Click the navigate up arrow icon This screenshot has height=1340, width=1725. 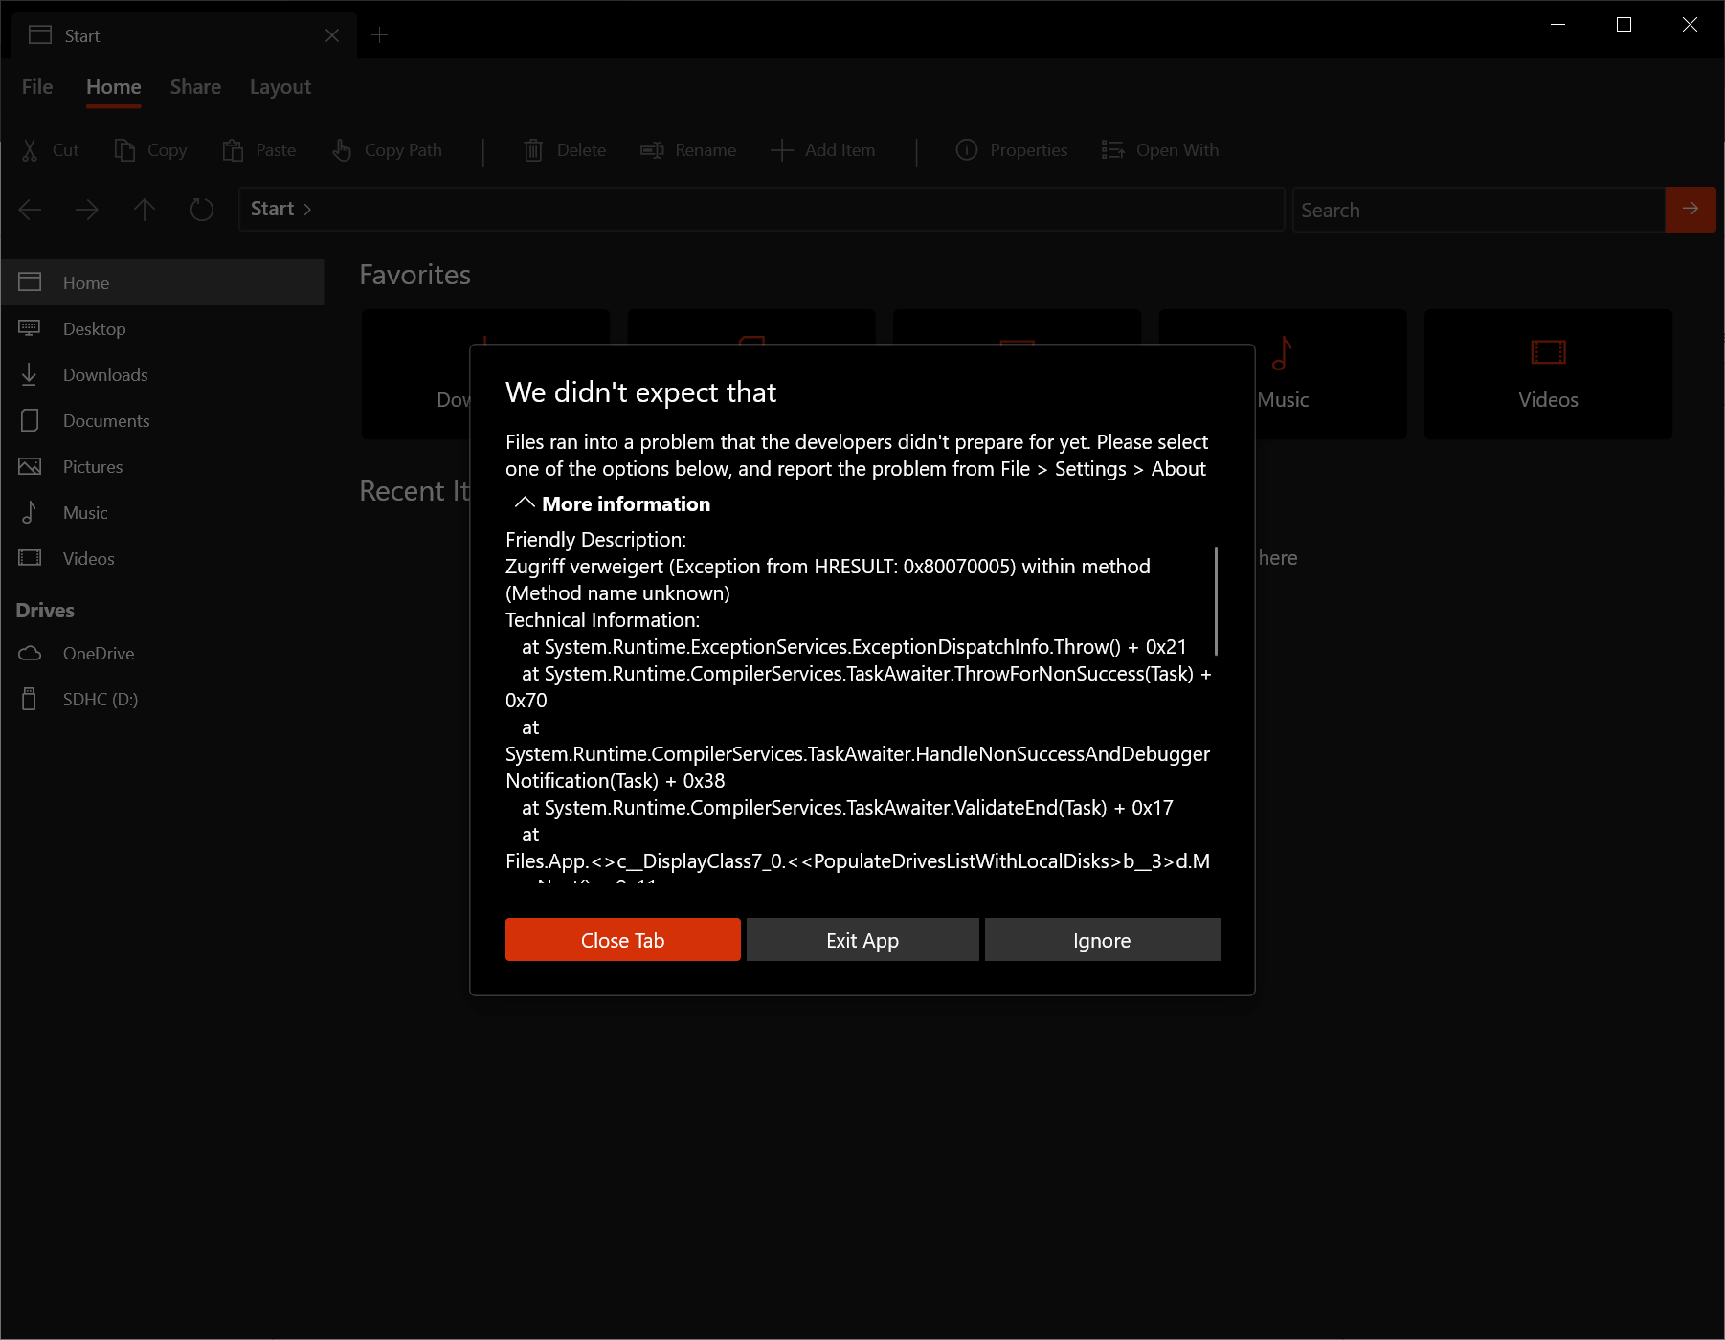point(144,209)
